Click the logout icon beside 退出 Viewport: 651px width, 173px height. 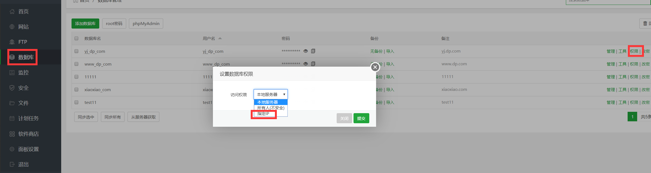pos(12,164)
